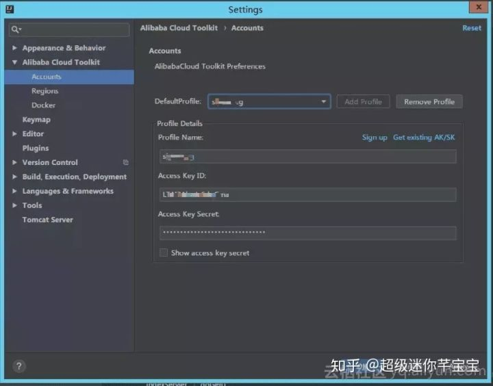This screenshot has height=386, width=493.
Task: Select Accounts in the settings tree
Action: [x=69, y=77]
